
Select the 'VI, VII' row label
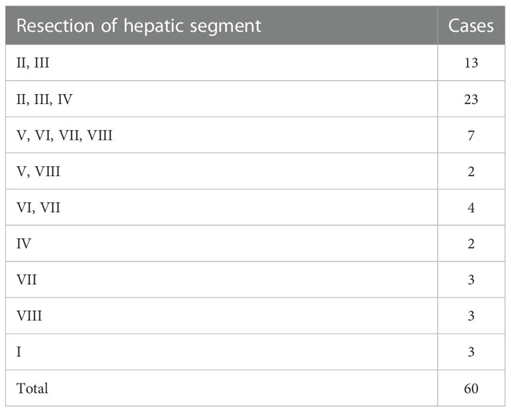pos(38,207)
